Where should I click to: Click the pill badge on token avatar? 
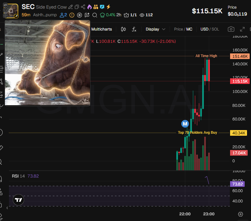coord(16,16)
